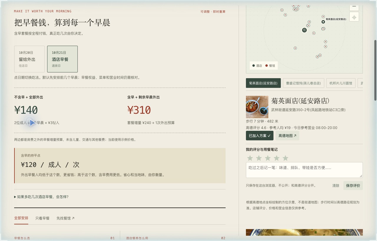Click the 酒店 legend entry on the map
The width and height of the screenshot is (377, 241).
pos(257,66)
